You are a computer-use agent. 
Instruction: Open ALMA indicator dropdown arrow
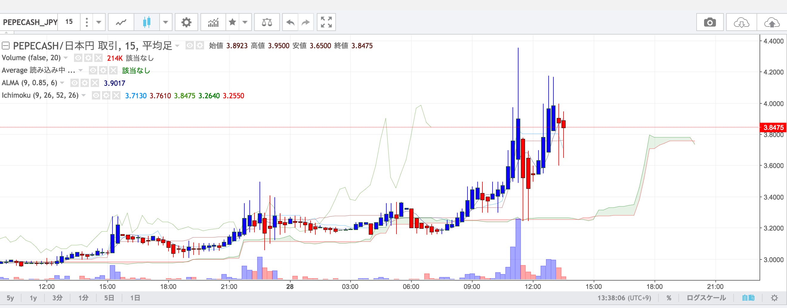point(62,83)
